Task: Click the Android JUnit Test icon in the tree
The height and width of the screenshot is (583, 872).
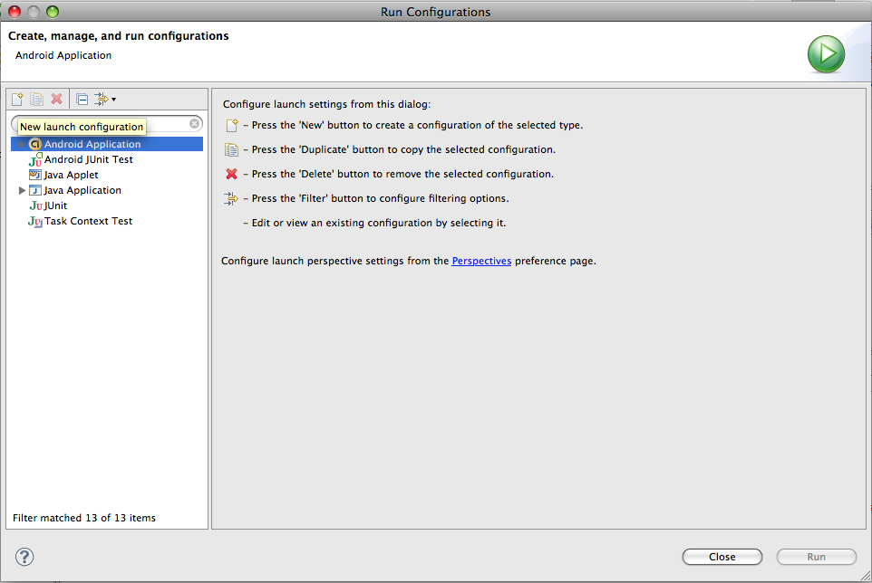Action: pyautogui.click(x=35, y=160)
